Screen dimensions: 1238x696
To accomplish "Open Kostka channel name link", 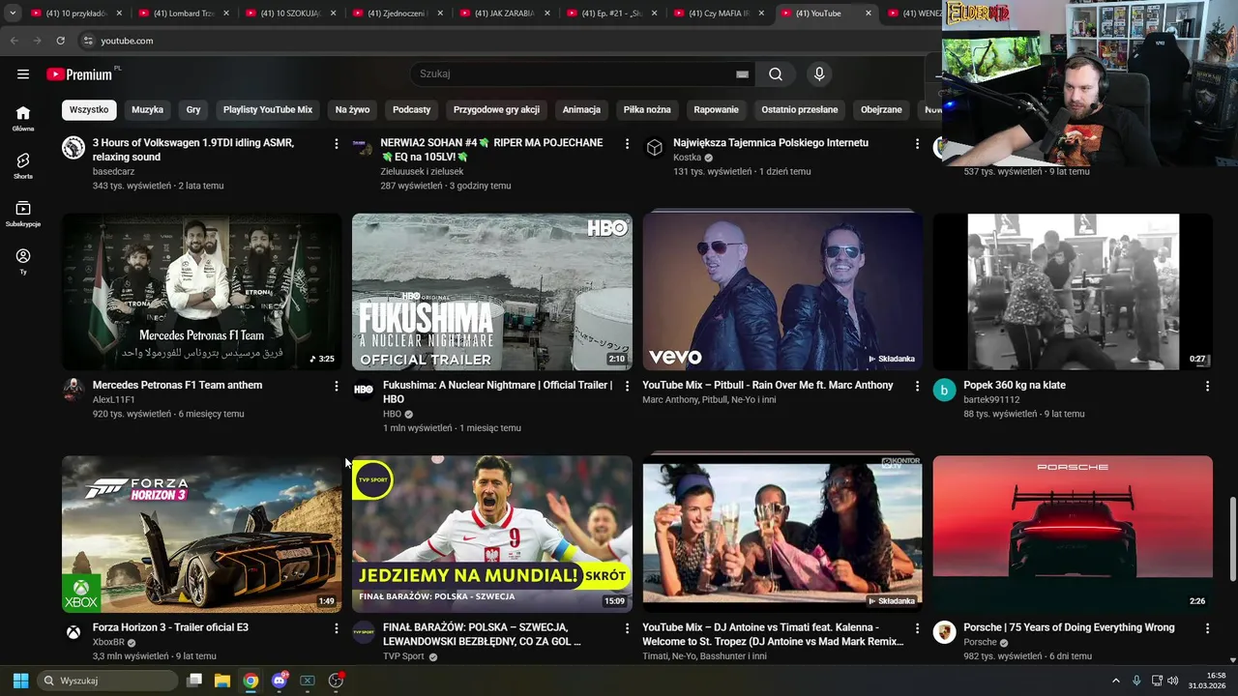I will [687, 158].
